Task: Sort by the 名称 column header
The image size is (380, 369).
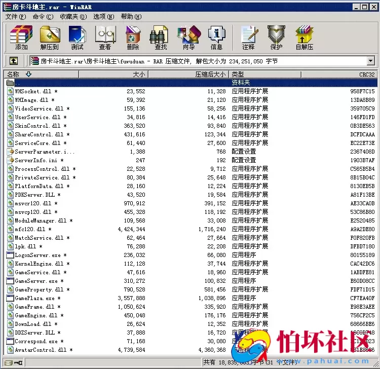Action: [41, 74]
